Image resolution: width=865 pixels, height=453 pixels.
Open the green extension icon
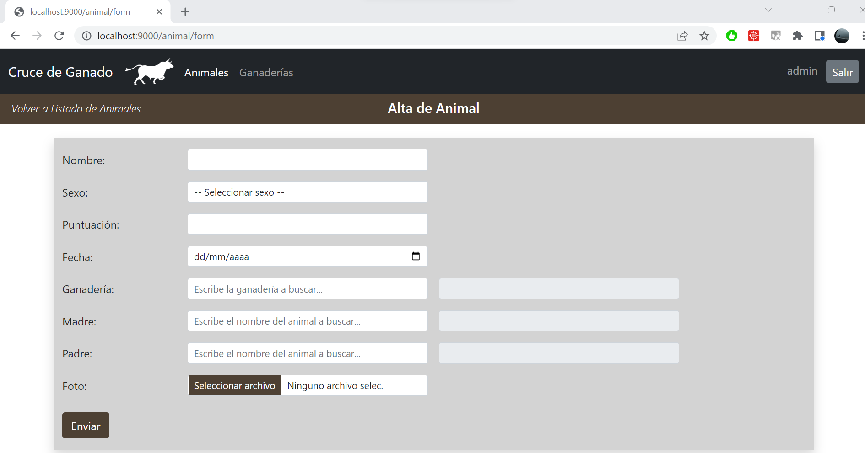coord(732,36)
